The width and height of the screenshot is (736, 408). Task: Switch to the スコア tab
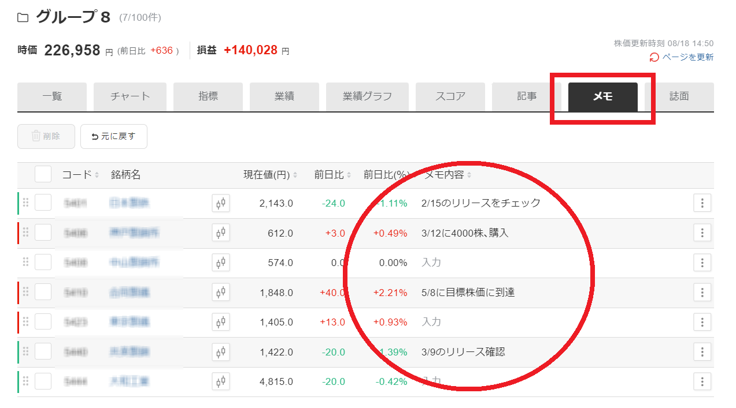(x=450, y=97)
